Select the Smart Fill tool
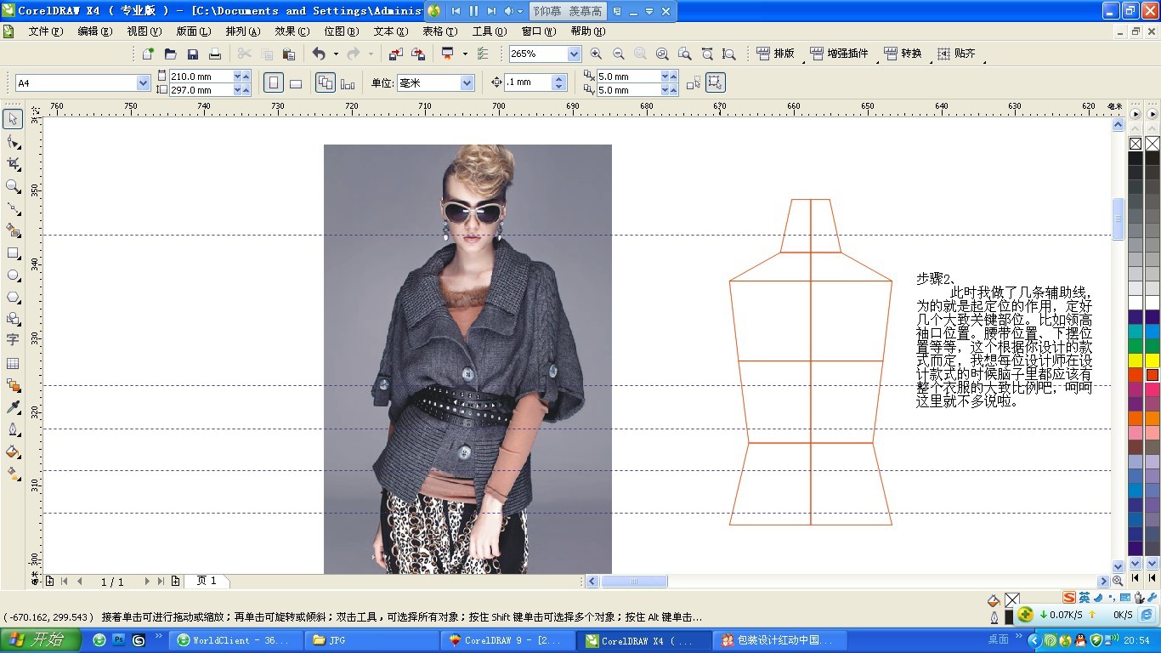Viewport: 1161px width, 653px height. (x=13, y=230)
